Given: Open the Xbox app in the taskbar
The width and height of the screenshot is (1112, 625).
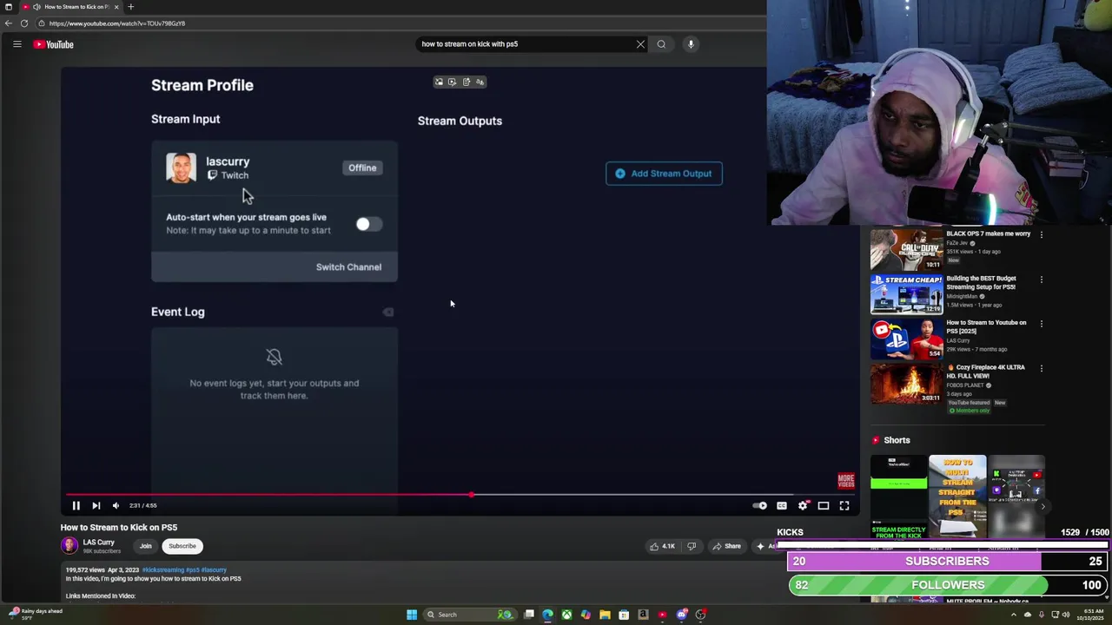Looking at the screenshot, I should 566,615.
